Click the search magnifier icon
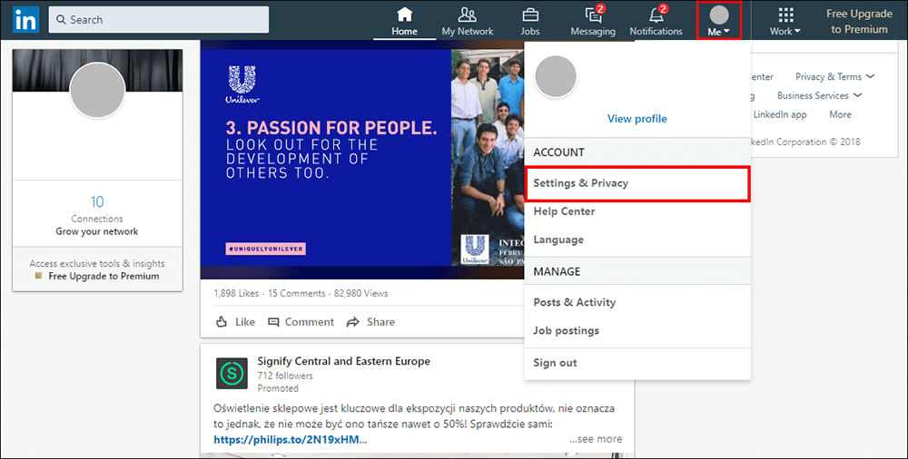This screenshot has width=908, height=459. [61, 20]
